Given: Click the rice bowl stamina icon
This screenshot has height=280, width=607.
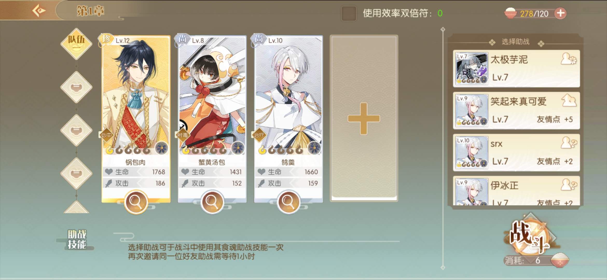Looking at the screenshot, I should (510, 13).
